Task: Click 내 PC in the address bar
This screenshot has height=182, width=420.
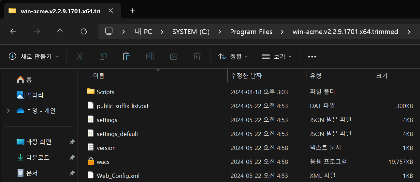Action: click(143, 32)
